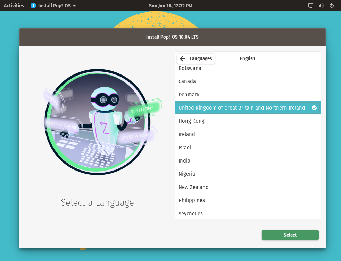Choose Israel from the region list
This screenshot has height=261, width=341.
[x=248, y=148]
